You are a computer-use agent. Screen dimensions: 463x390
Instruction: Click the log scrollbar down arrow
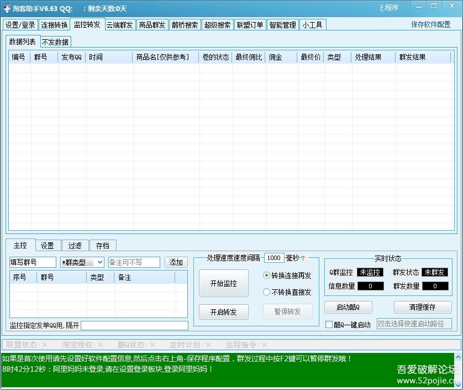458,384
